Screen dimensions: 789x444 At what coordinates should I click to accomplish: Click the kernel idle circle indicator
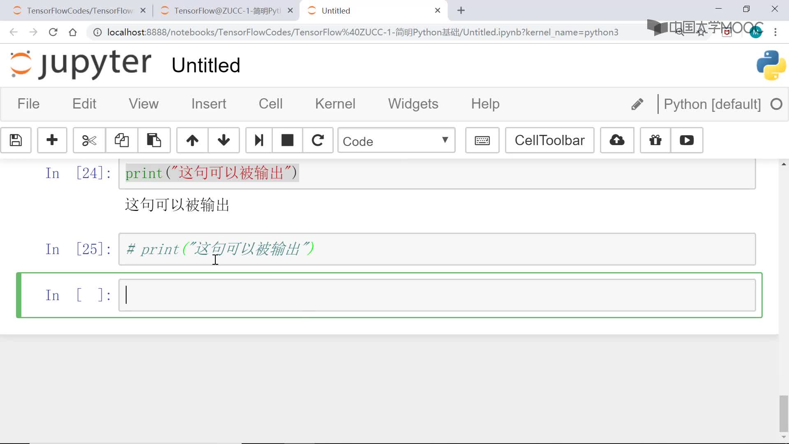[x=776, y=104]
